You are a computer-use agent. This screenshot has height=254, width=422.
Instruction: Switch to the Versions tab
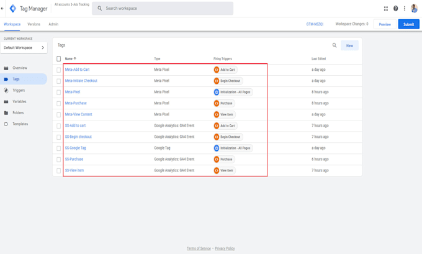click(x=34, y=24)
